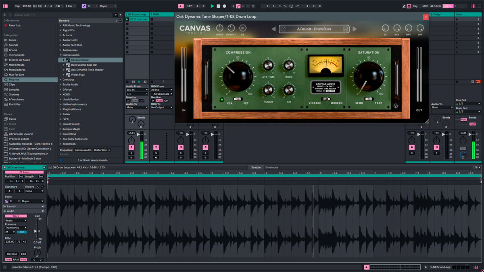This screenshot has height=272, width=484.
Task: Toggle the pink follow playback icon
Action: [x=180, y=6]
